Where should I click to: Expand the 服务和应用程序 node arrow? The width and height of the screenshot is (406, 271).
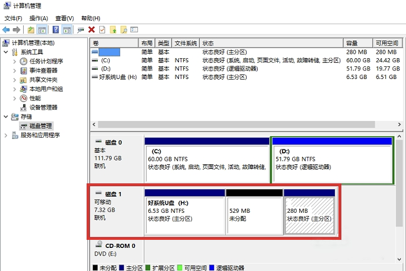point(6,135)
